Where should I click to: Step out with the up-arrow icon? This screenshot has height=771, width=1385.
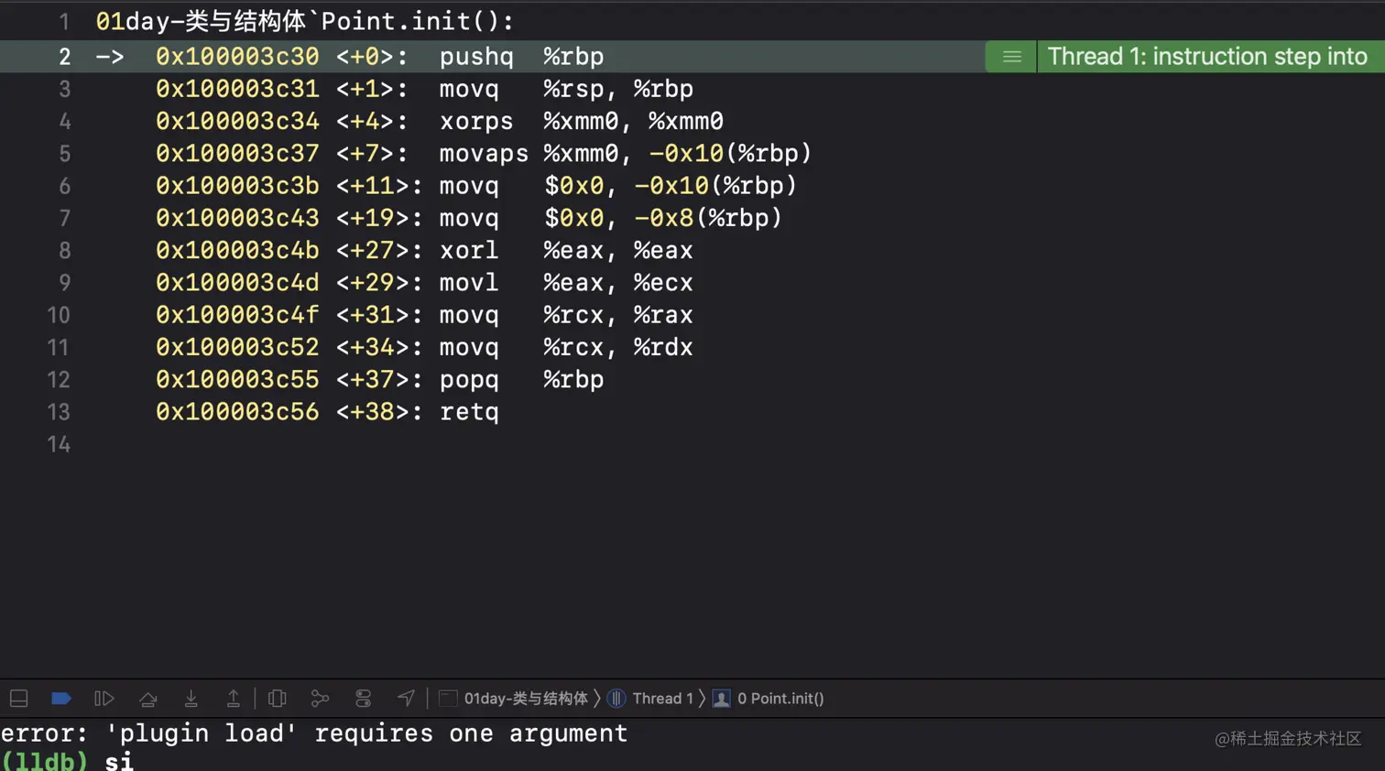tap(234, 699)
